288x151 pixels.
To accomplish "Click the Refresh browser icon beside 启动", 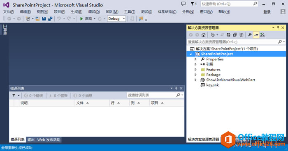I will [100, 19].
